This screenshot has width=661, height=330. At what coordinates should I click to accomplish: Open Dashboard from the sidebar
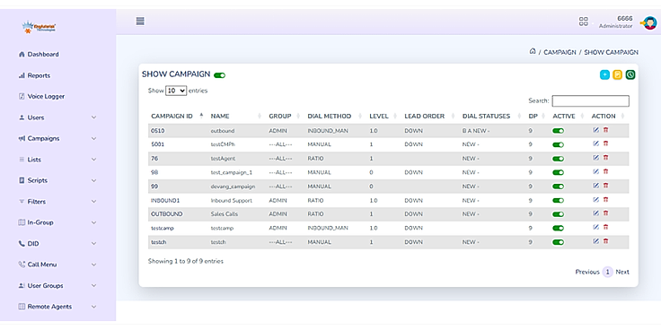(x=40, y=55)
